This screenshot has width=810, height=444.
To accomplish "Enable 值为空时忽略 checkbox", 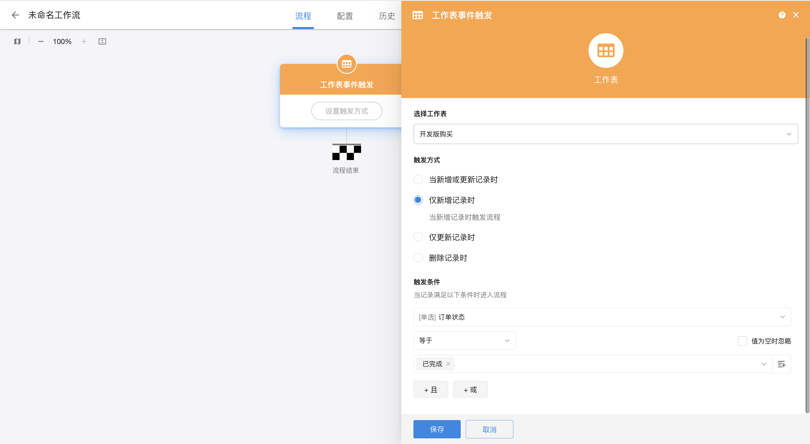I will (x=742, y=341).
